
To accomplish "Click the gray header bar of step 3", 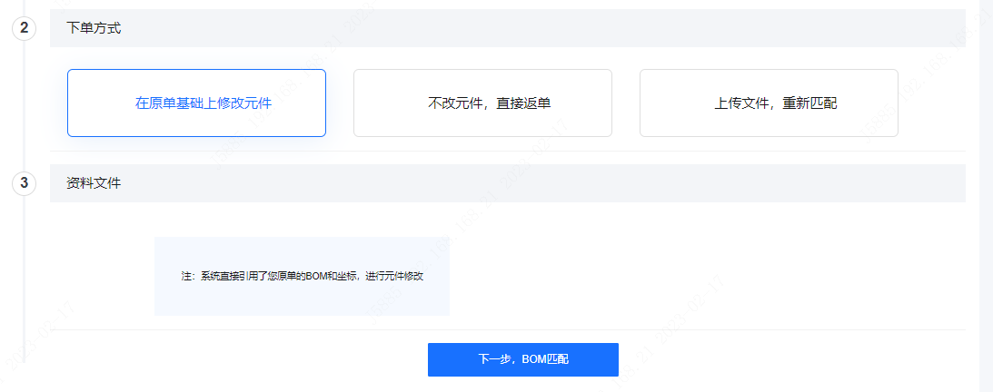I will (x=545, y=183).
